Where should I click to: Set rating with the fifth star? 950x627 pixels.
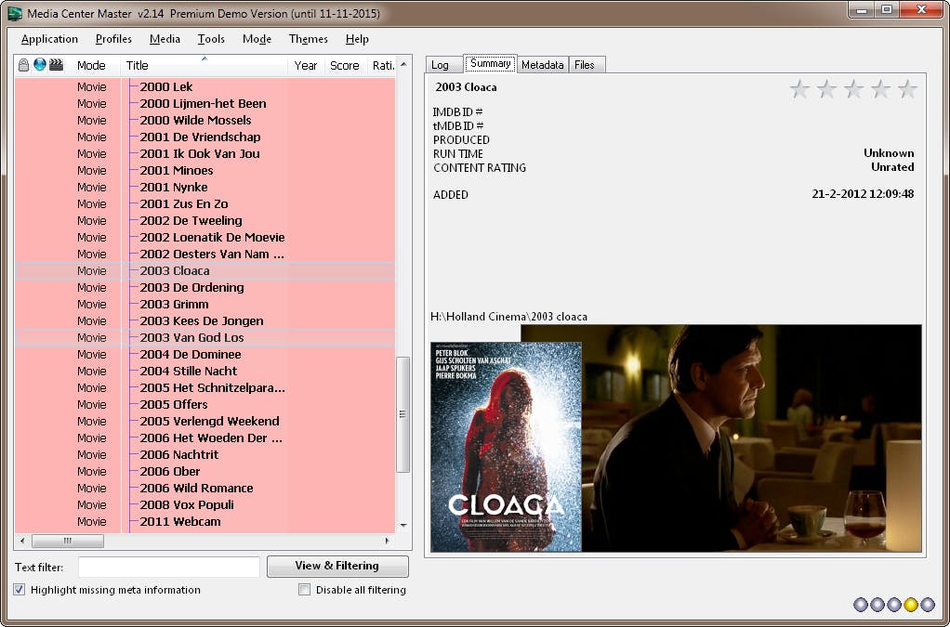click(907, 89)
